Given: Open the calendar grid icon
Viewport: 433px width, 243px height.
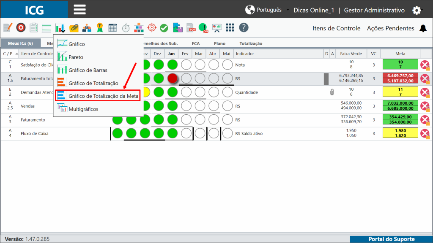Looking at the screenshot, I should click(x=112, y=27).
